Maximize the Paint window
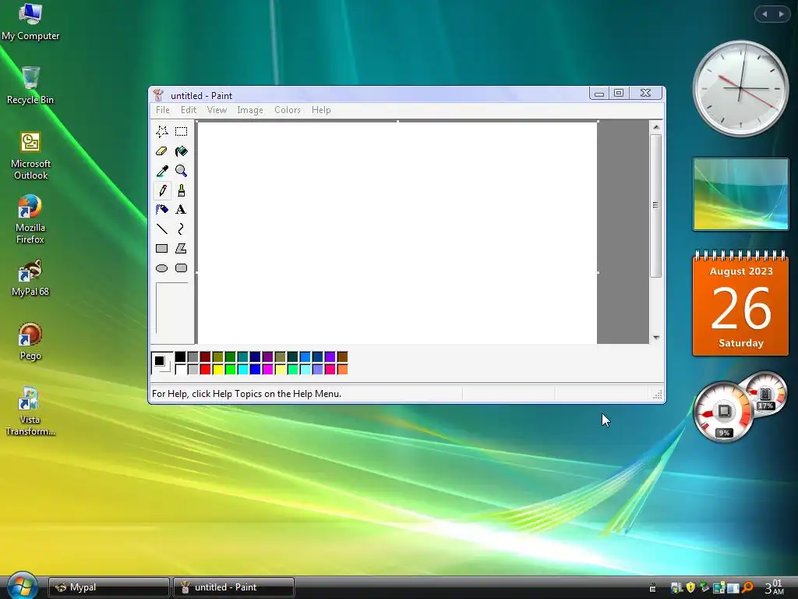Viewport: 798px width, 599px height. coord(619,93)
